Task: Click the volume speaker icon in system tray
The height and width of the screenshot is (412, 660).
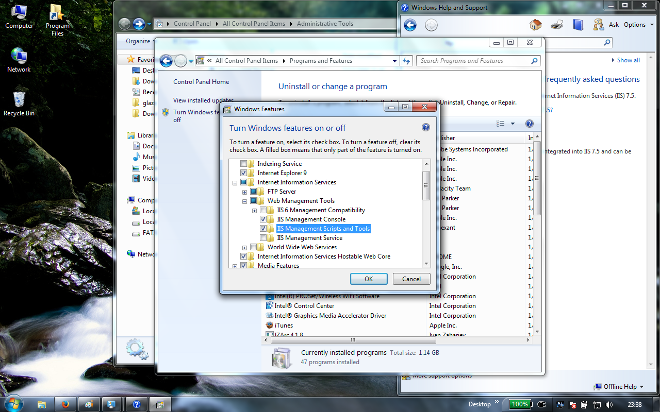Action: (x=608, y=404)
